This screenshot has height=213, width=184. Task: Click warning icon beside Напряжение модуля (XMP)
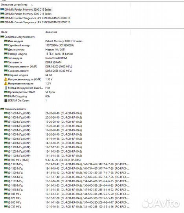point(6,79)
